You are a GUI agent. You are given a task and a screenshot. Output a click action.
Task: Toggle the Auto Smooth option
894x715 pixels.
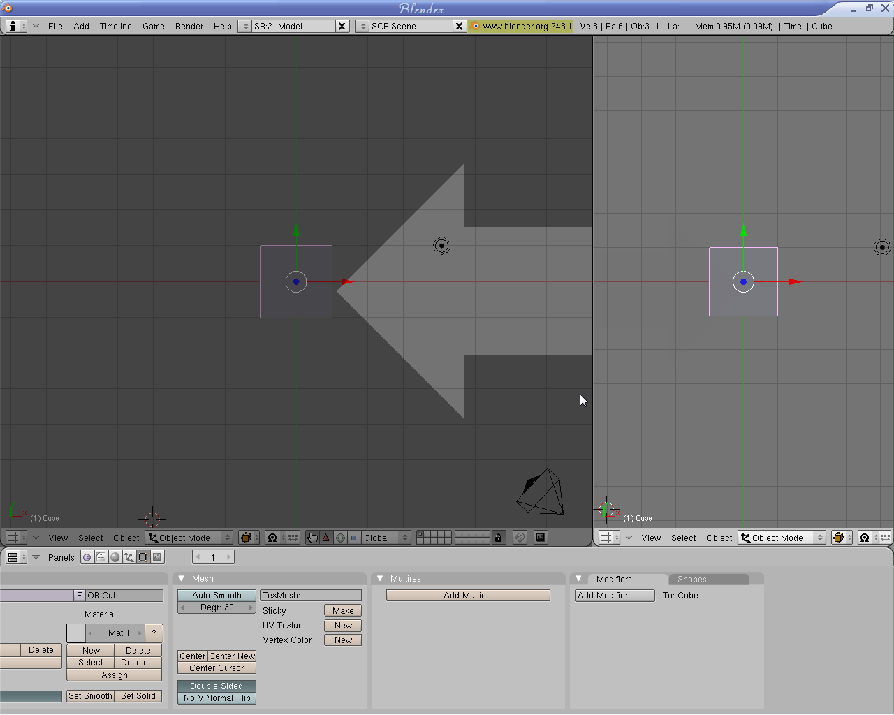point(217,596)
